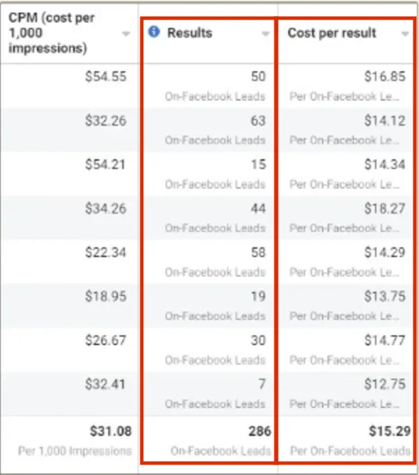Viewport: 419px width, 475px height.
Task: Select the $22.34 CPM cell
Action: [106, 252]
